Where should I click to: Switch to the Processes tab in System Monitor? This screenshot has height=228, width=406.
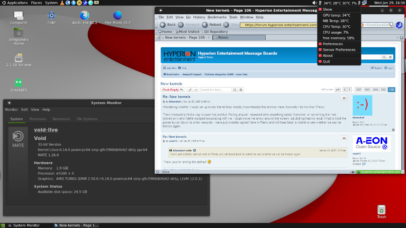pos(38,119)
